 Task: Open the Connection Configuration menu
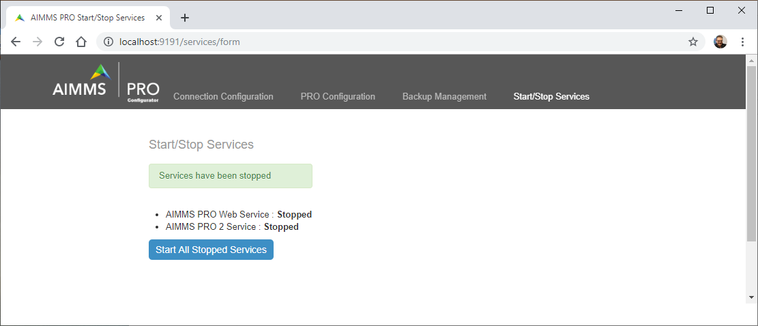click(223, 97)
